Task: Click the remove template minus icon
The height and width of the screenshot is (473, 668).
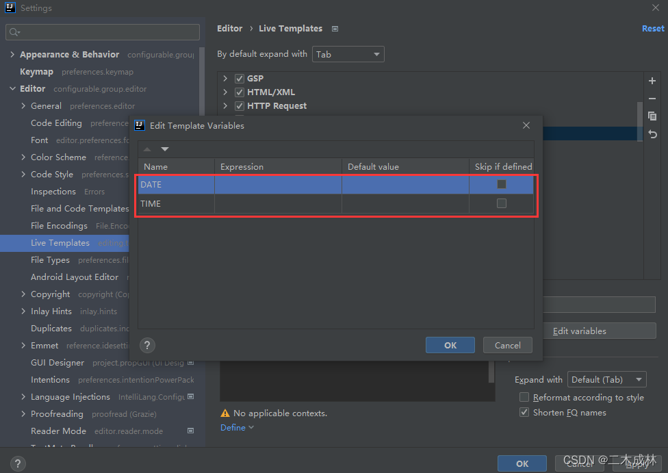Action: click(652, 99)
